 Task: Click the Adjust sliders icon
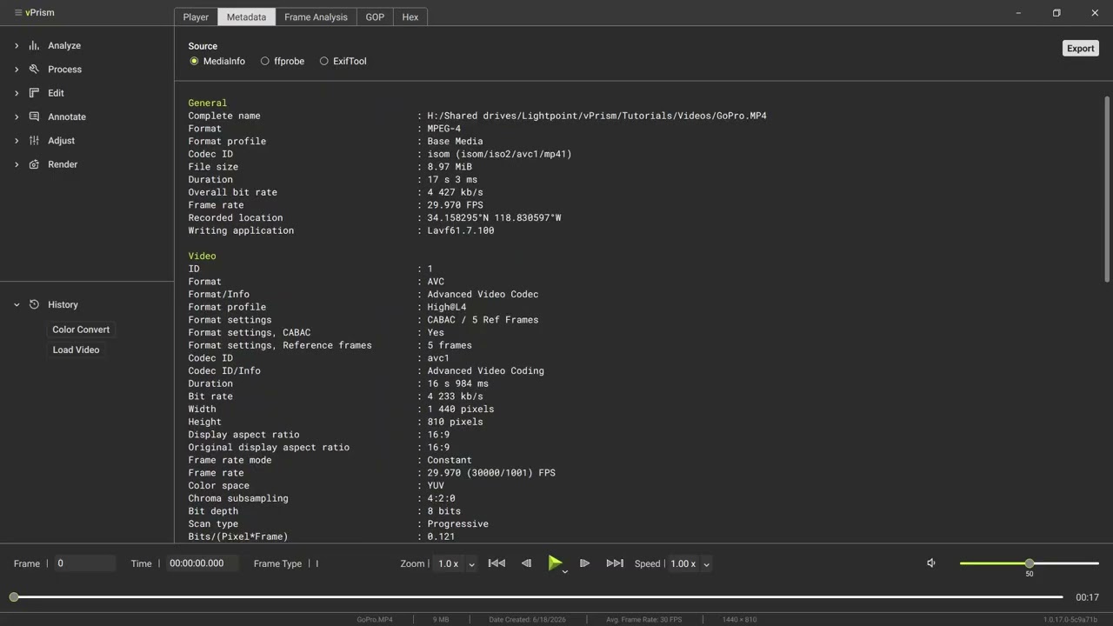point(34,140)
